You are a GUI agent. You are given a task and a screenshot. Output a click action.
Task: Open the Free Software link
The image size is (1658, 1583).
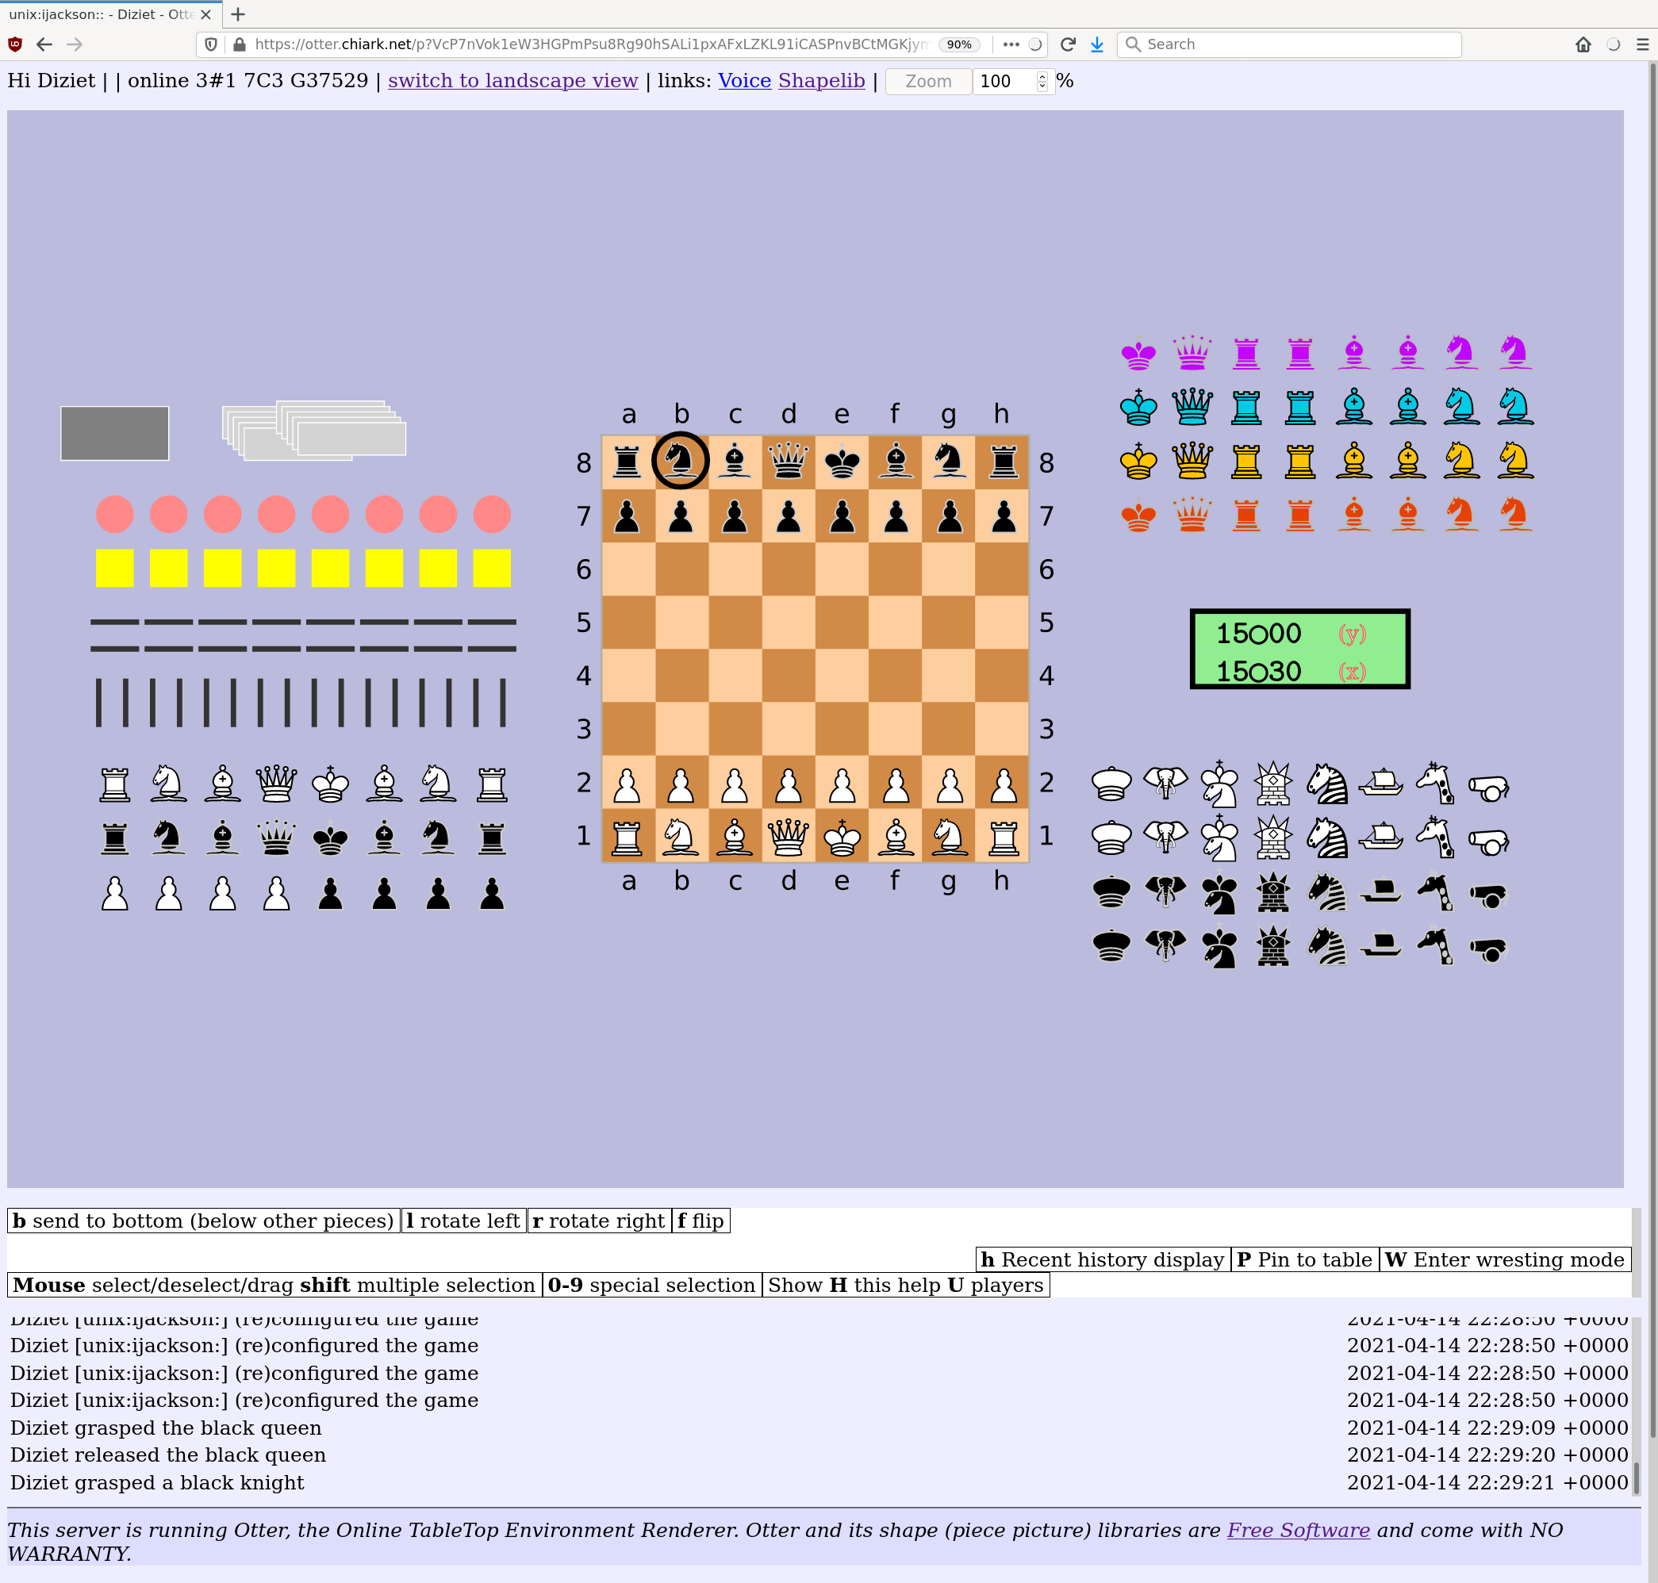pyautogui.click(x=1298, y=1529)
